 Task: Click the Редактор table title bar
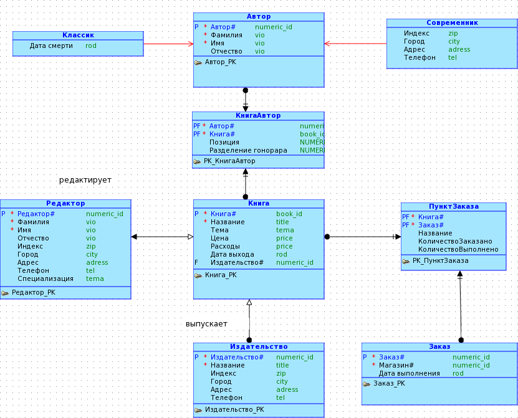tap(65, 203)
